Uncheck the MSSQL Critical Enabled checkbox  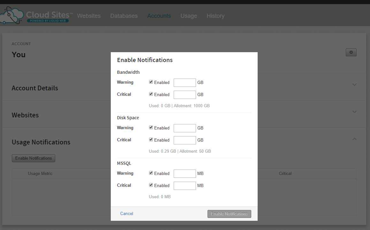pos(151,185)
